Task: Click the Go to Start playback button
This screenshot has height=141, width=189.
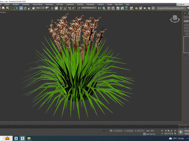Action: click(162, 130)
